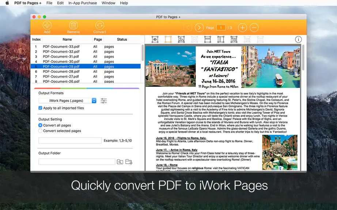Screen dimensions: 337x210
Task: Start conversion with the Convert icon
Action: pyautogui.click(x=100, y=25)
